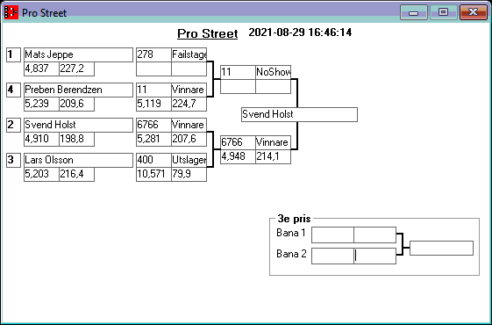Select the Utslagen status field
492x325 pixels.
[189, 160]
